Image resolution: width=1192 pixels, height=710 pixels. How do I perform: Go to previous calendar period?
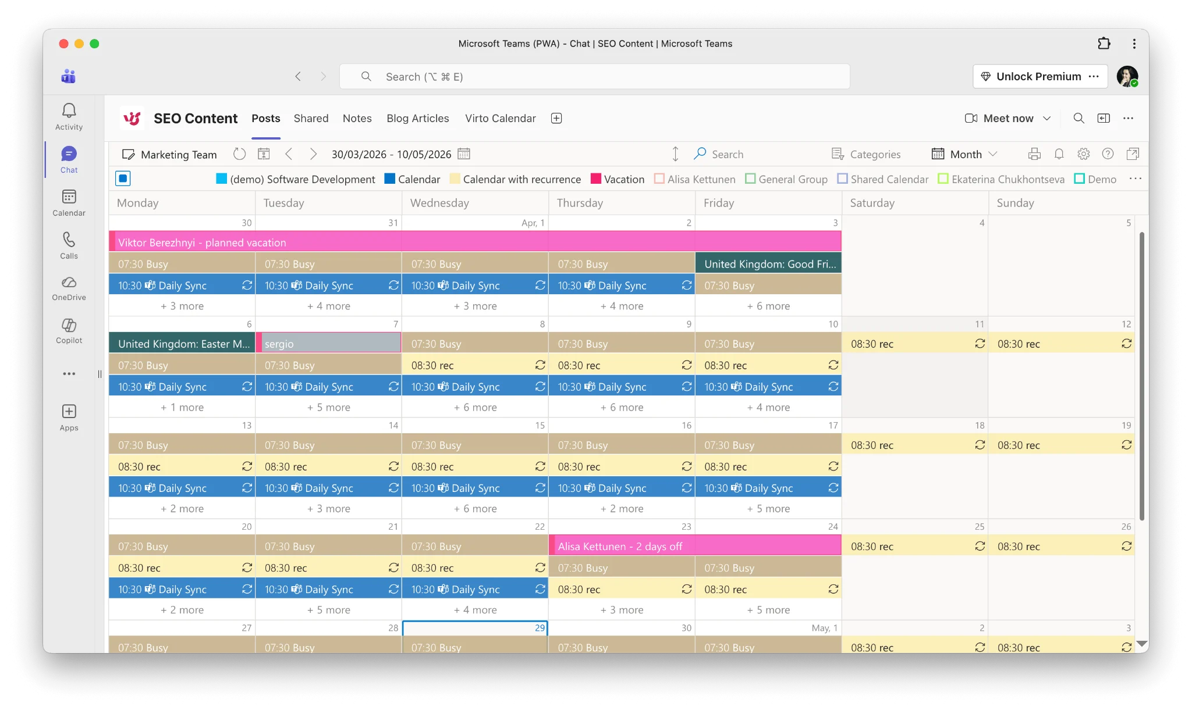289,154
